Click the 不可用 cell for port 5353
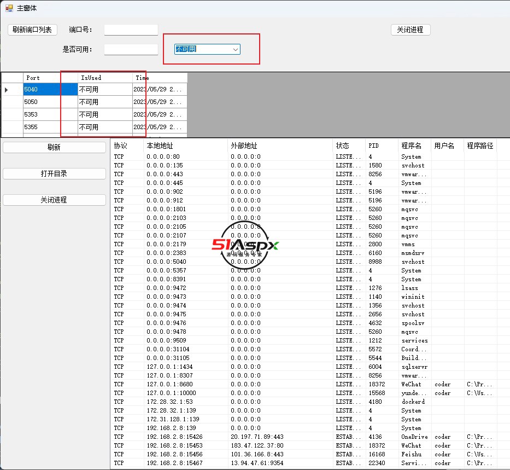Viewport: 510px width, 470px height. pyautogui.click(x=105, y=114)
